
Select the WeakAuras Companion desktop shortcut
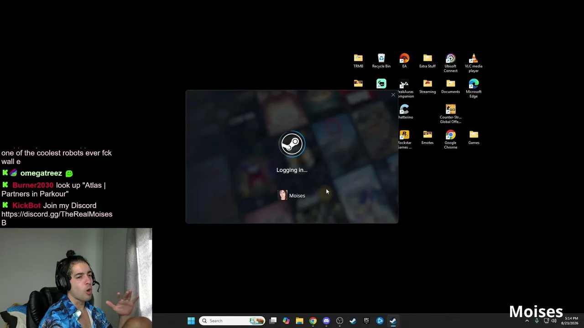tap(405, 89)
